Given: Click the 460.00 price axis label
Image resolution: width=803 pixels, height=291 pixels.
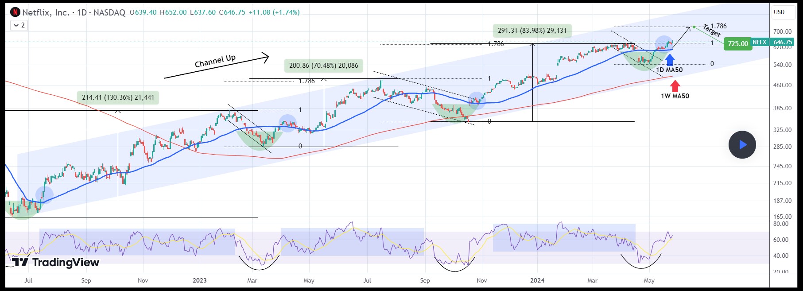Looking at the screenshot, I should point(782,85).
